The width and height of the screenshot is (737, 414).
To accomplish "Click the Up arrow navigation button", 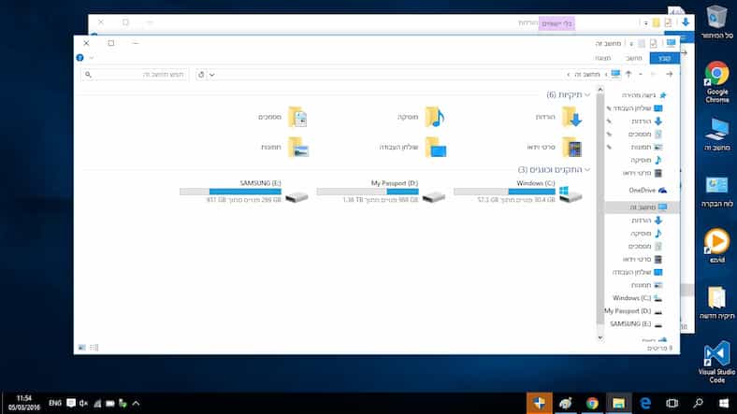I will coord(629,75).
